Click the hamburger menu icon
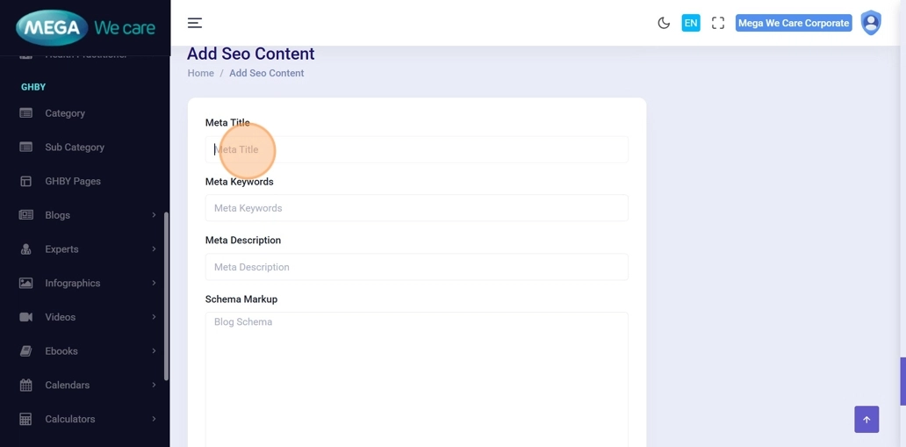906x447 pixels. click(x=195, y=23)
